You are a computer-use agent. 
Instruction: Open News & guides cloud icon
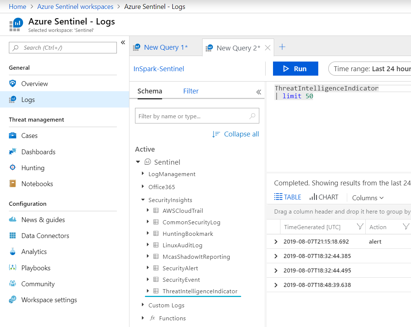point(12,219)
